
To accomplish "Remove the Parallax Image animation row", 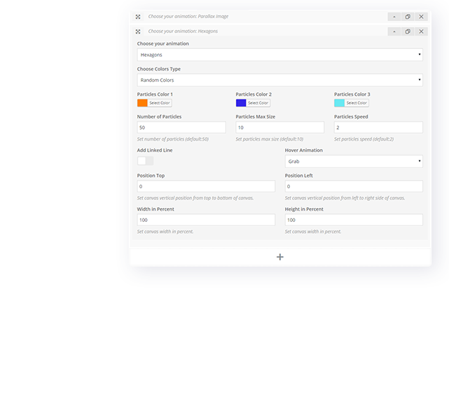I will click(421, 16).
